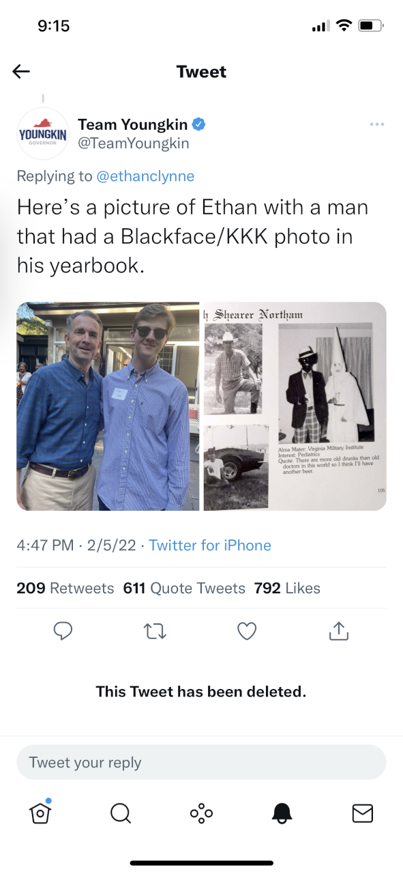
Task: View the 209 Retweets list
Action: pyautogui.click(x=65, y=588)
